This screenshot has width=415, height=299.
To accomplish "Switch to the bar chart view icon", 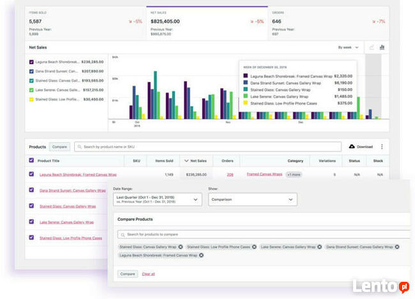I will 382,47.
